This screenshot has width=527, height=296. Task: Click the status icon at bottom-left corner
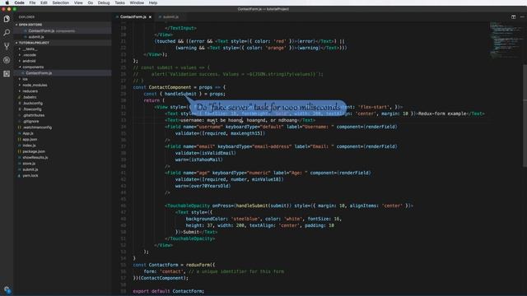click(7, 289)
